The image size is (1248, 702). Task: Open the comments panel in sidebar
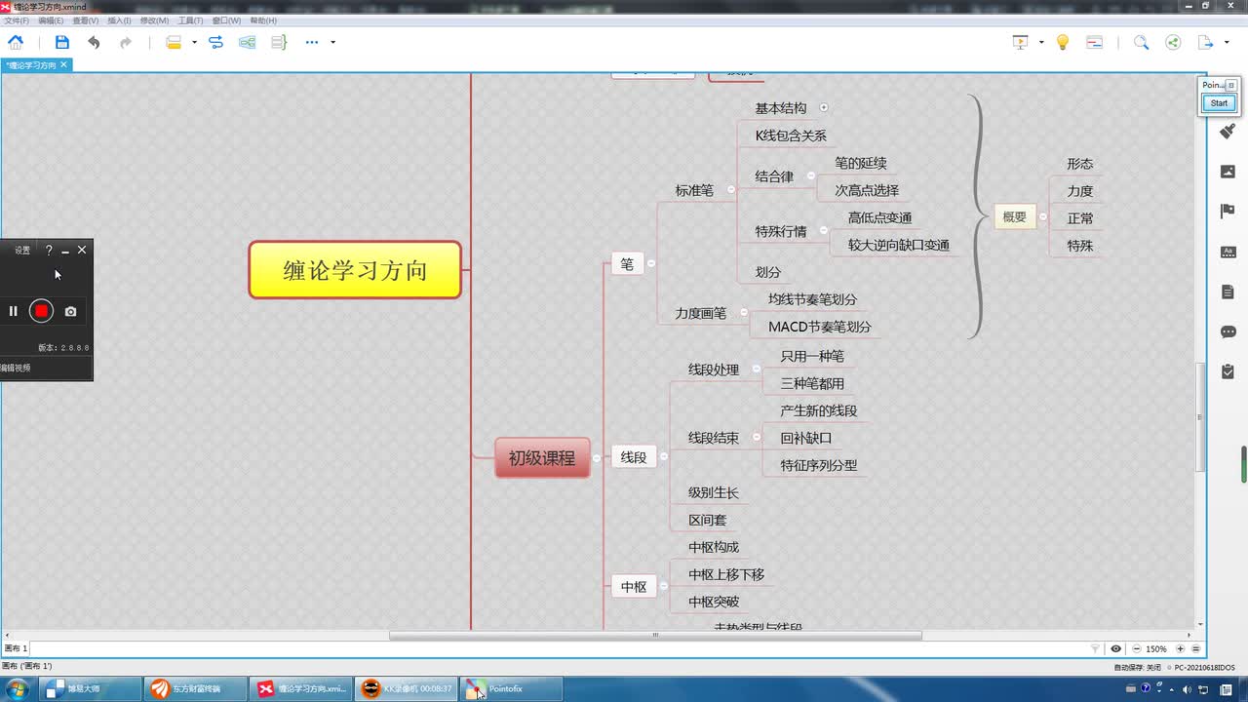1228,331
